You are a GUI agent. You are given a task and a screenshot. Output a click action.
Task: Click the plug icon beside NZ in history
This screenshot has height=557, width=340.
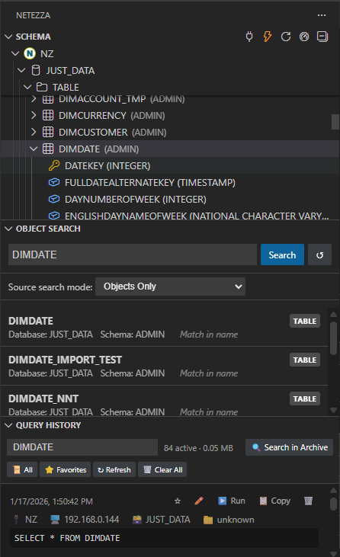pyautogui.click(x=16, y=520)
